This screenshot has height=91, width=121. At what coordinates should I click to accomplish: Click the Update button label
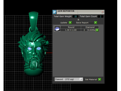[x=64, y=23]
